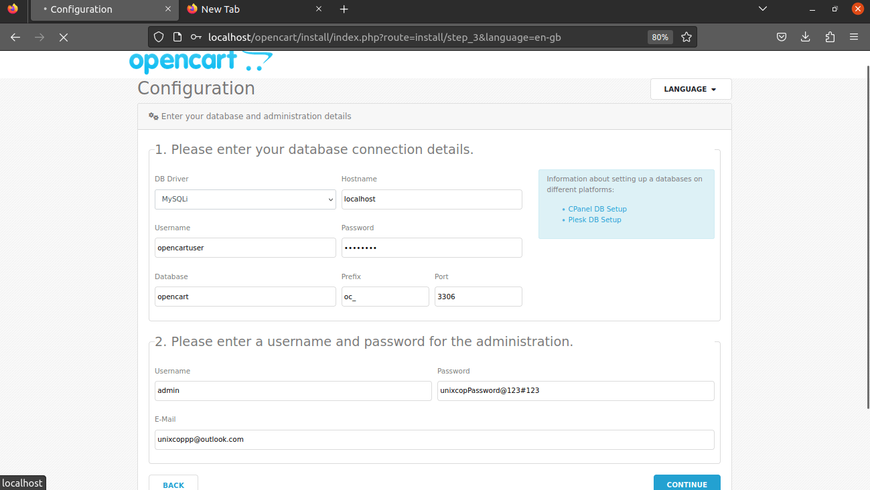Open the CPanel DB Setup link
The image size is (870, 490).
click(x=597, y=209)
